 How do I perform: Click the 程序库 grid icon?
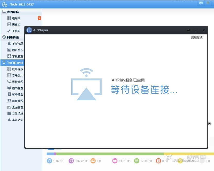tap(9, 18)
